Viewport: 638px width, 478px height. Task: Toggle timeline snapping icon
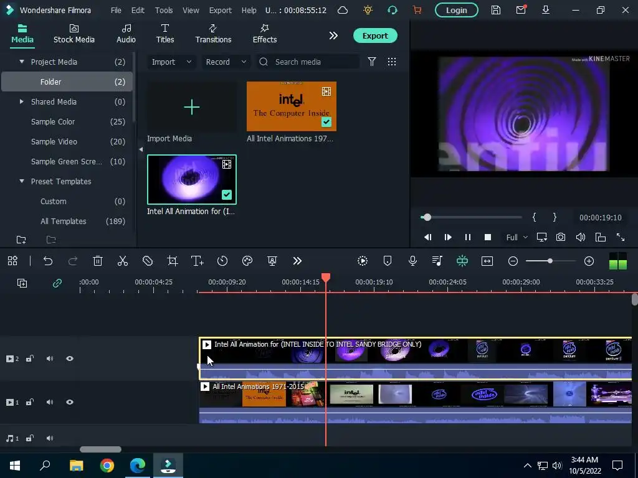(x=462, y=261)
